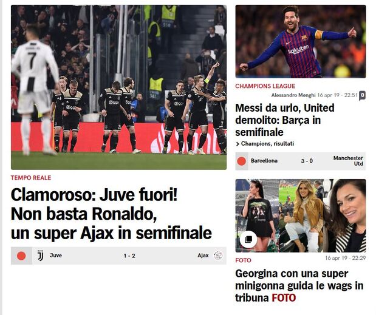Open the photo gallery icon on wags image
Viewport: 376px width, 315px height.
tap(248, 239)
